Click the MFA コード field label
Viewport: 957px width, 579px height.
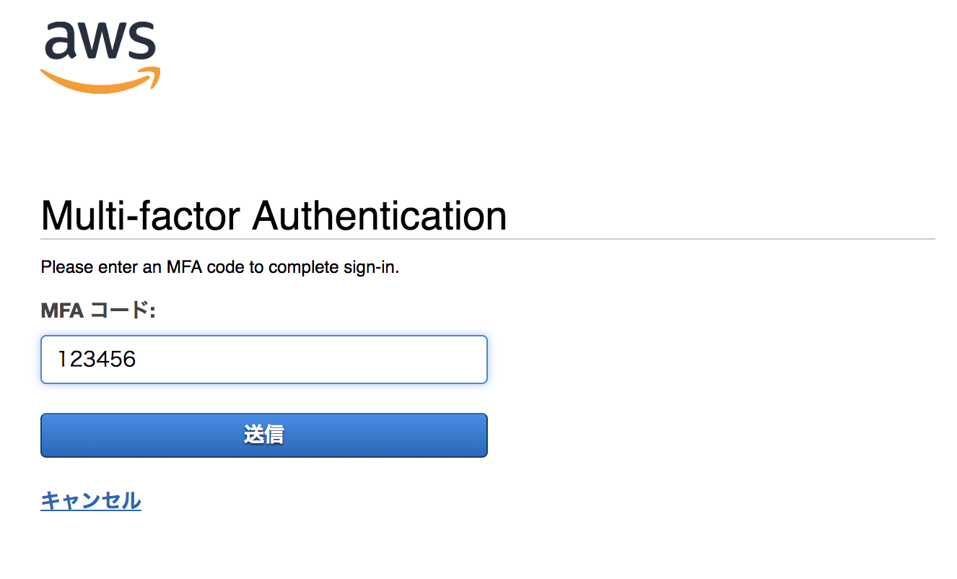[99, 310]
